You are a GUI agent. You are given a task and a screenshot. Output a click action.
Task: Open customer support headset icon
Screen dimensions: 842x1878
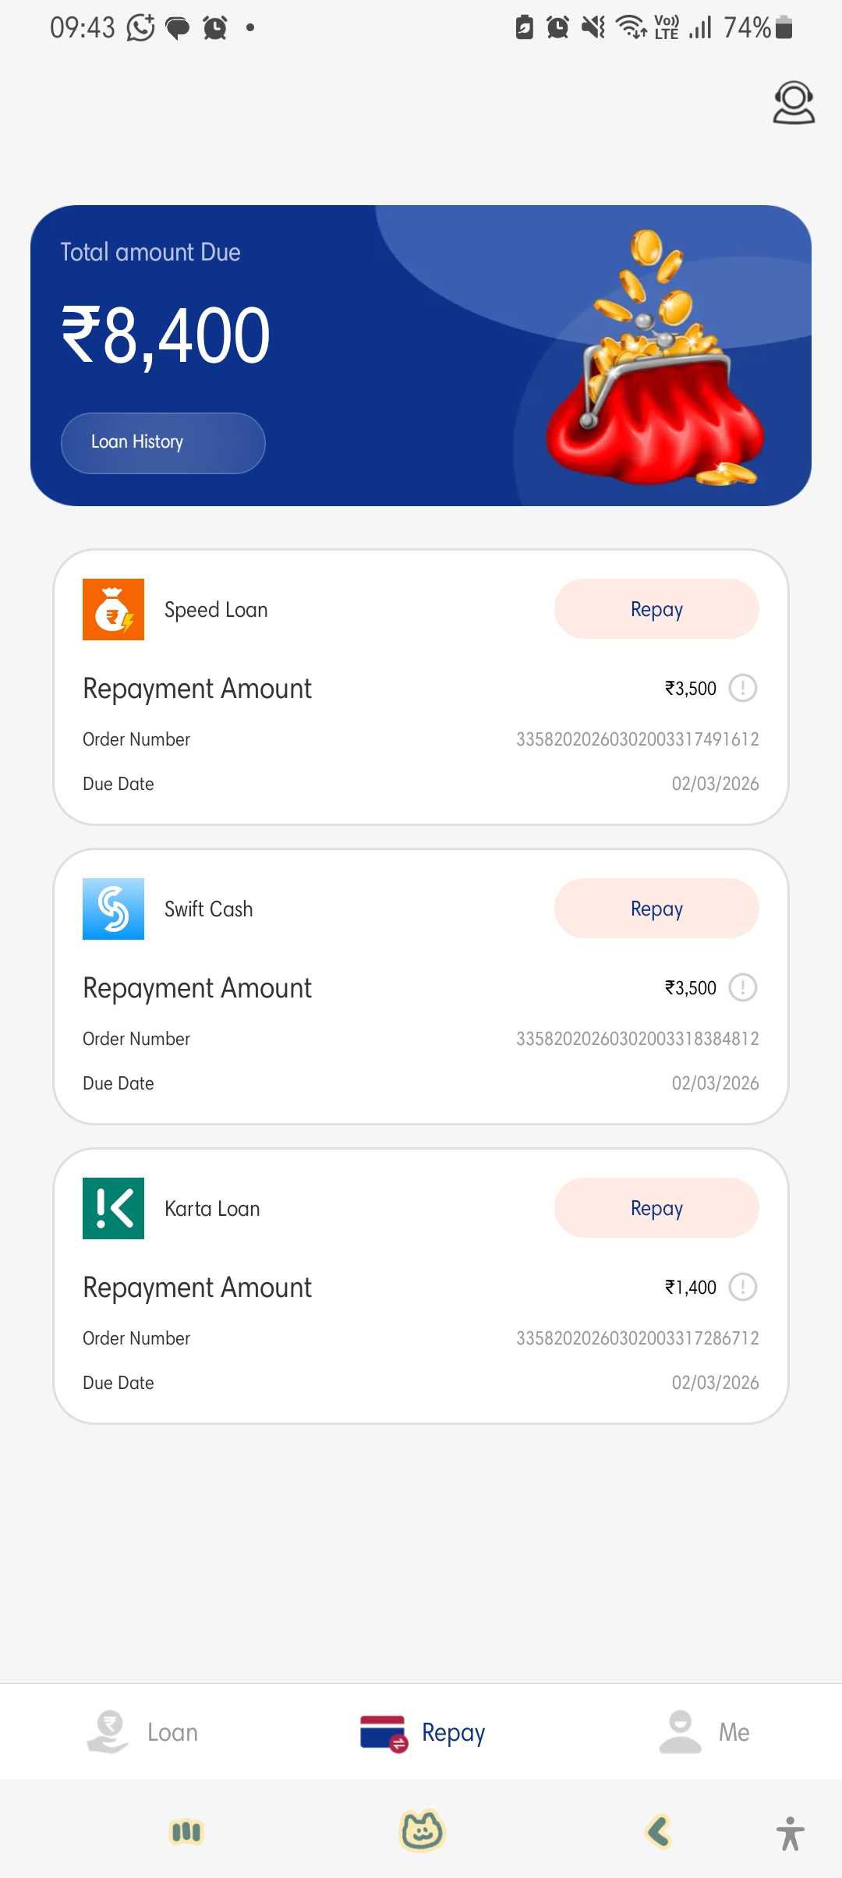pyautogui.click(x=794, y=103)
